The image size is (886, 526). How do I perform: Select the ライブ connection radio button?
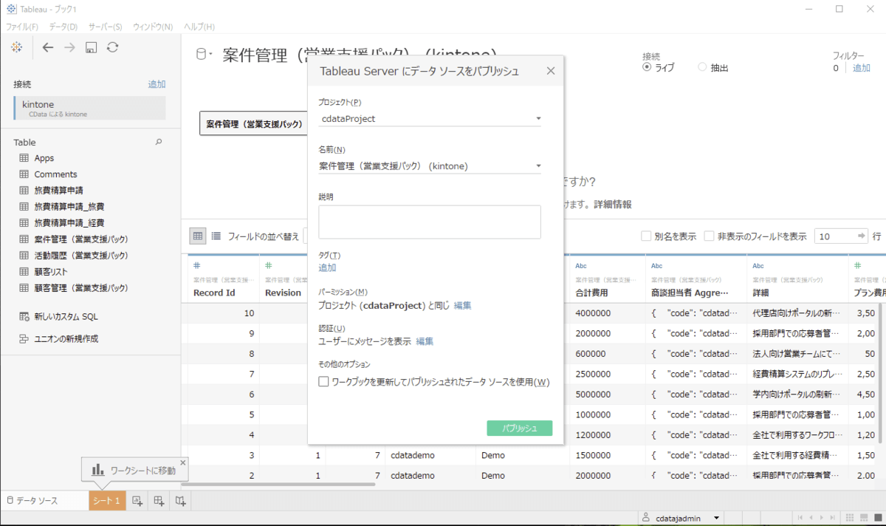pos(647,67)
